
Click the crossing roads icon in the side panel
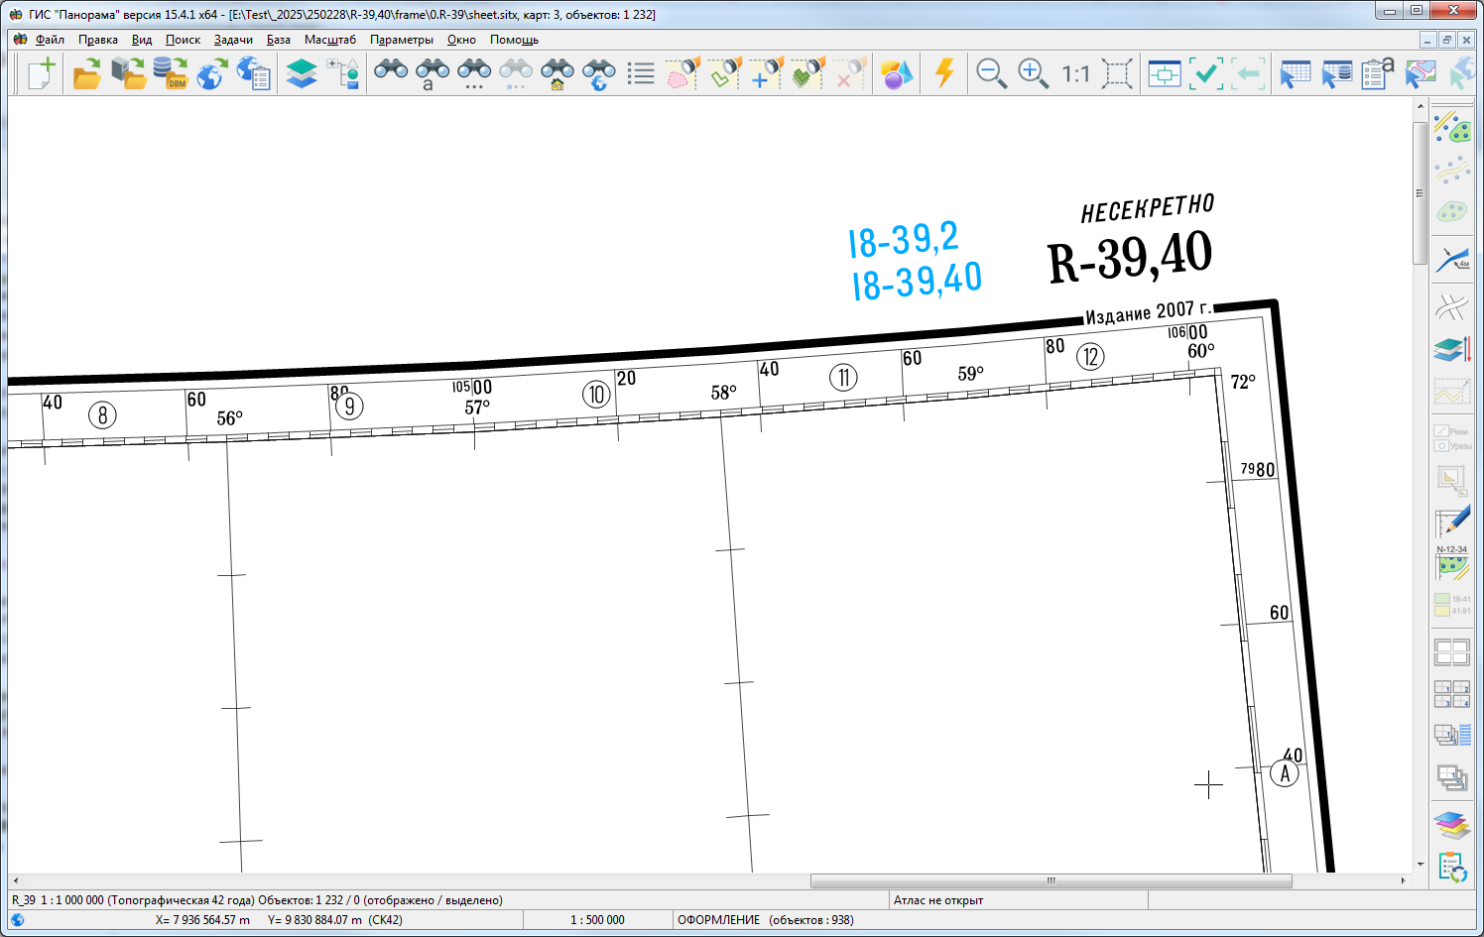[x=1452, y=307]
